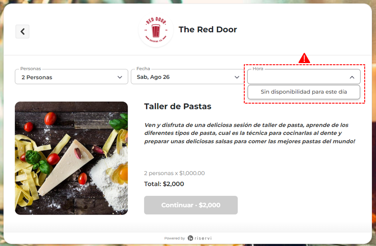The width and height of the screenshot is (376, 246).
Task: Select 'Sin disponibilidad para este día' option
Action: tap(304, 92)
